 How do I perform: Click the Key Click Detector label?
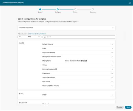click(x=49, y=53)
